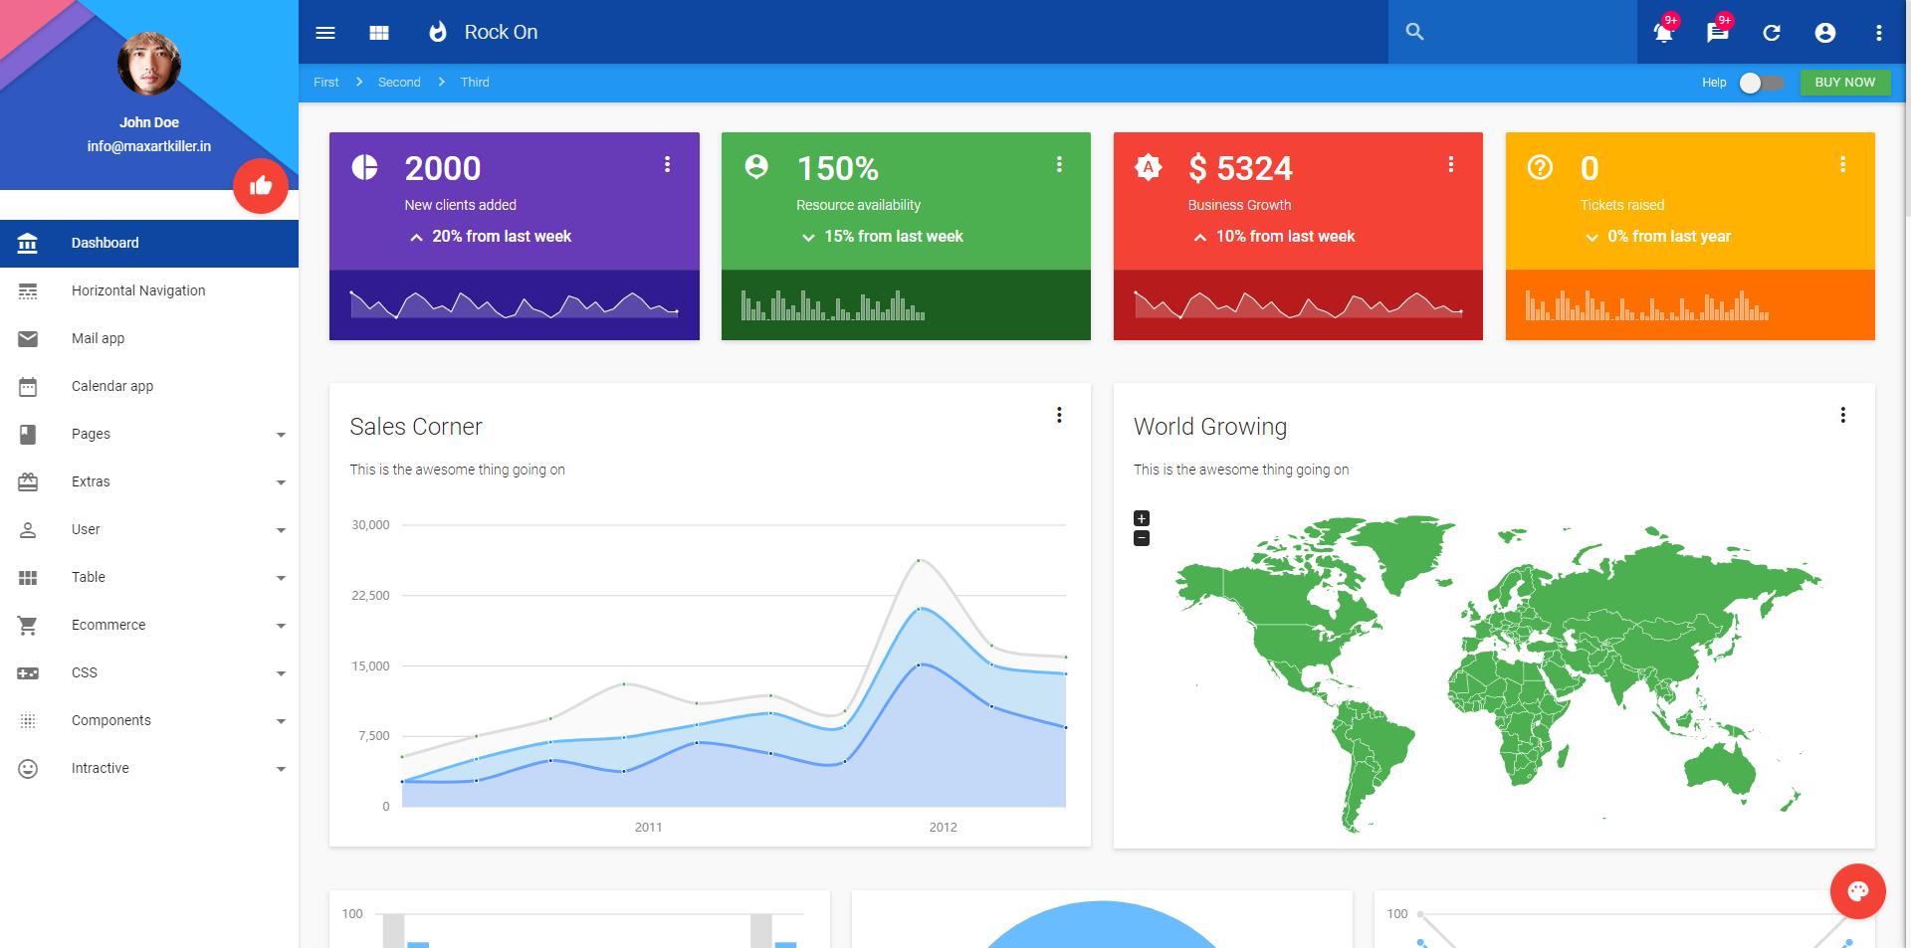Screen dimensions: 1911x948
Task: Open options menu on Tickets raised card
Action: click(x=1842, y=164)
